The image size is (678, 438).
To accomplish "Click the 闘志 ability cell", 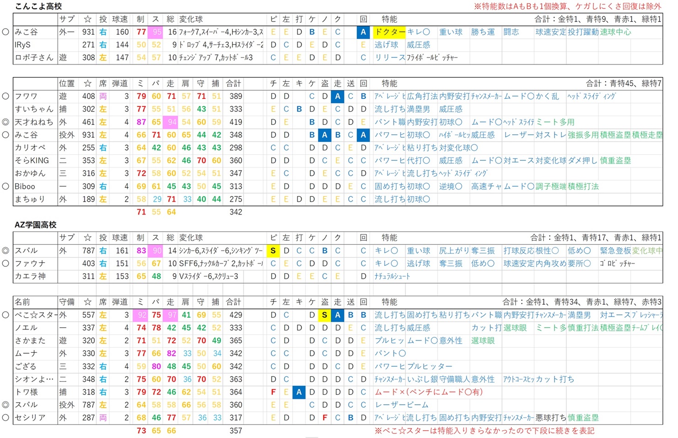I will point(511,32).
